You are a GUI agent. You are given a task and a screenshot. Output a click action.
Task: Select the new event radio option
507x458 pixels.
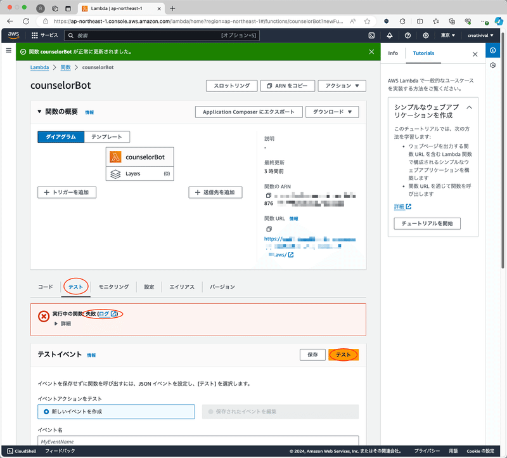[x=116, y=412]
